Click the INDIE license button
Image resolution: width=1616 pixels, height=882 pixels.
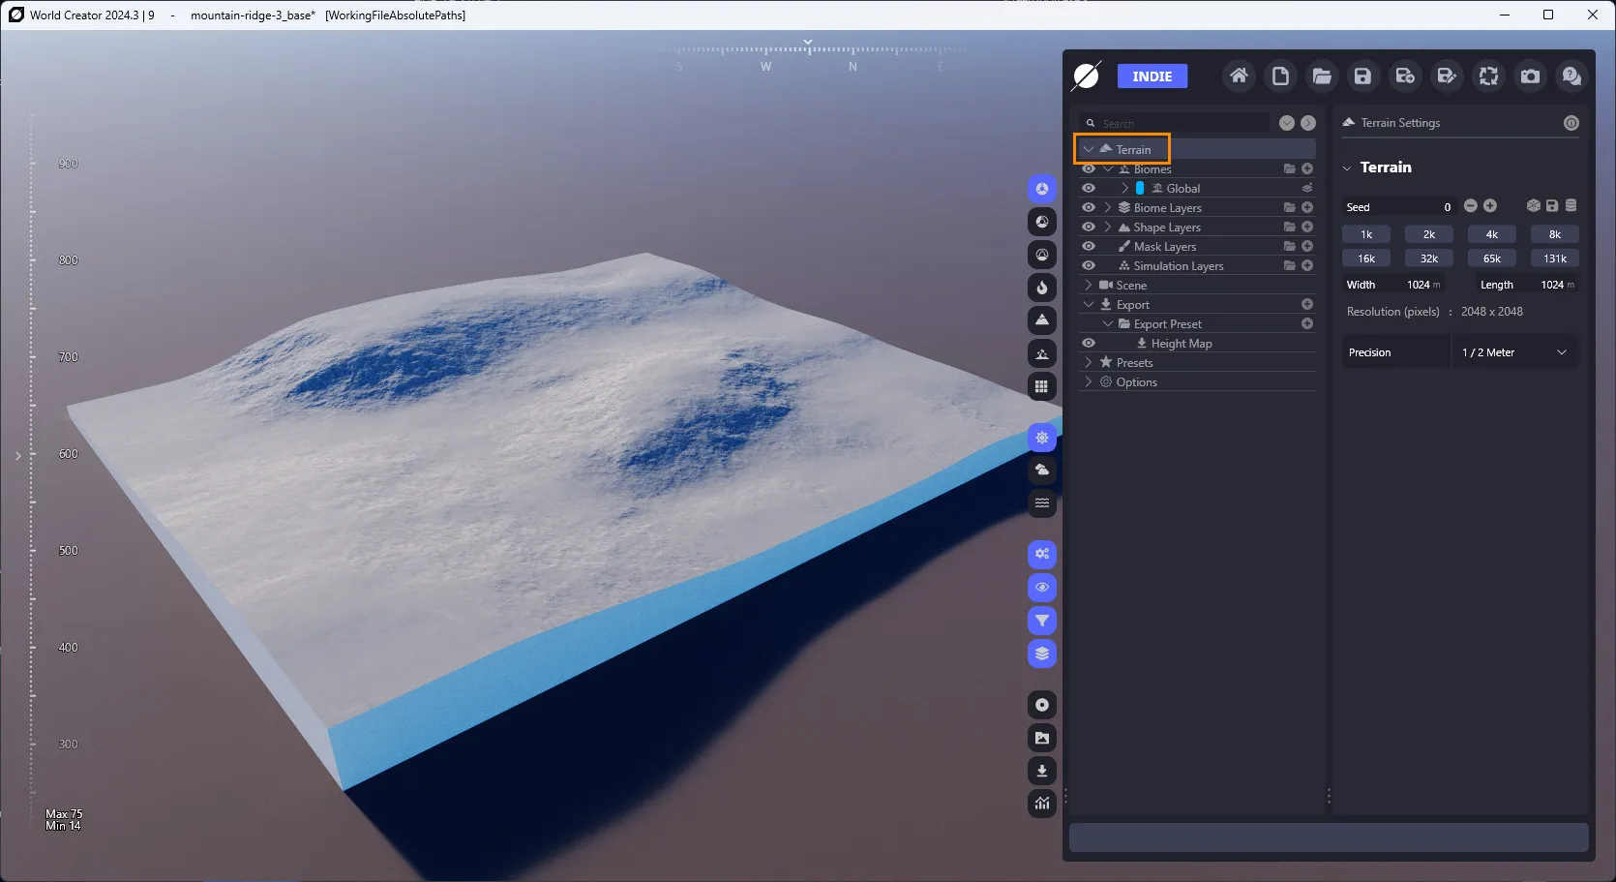[x=1152, y=76]
